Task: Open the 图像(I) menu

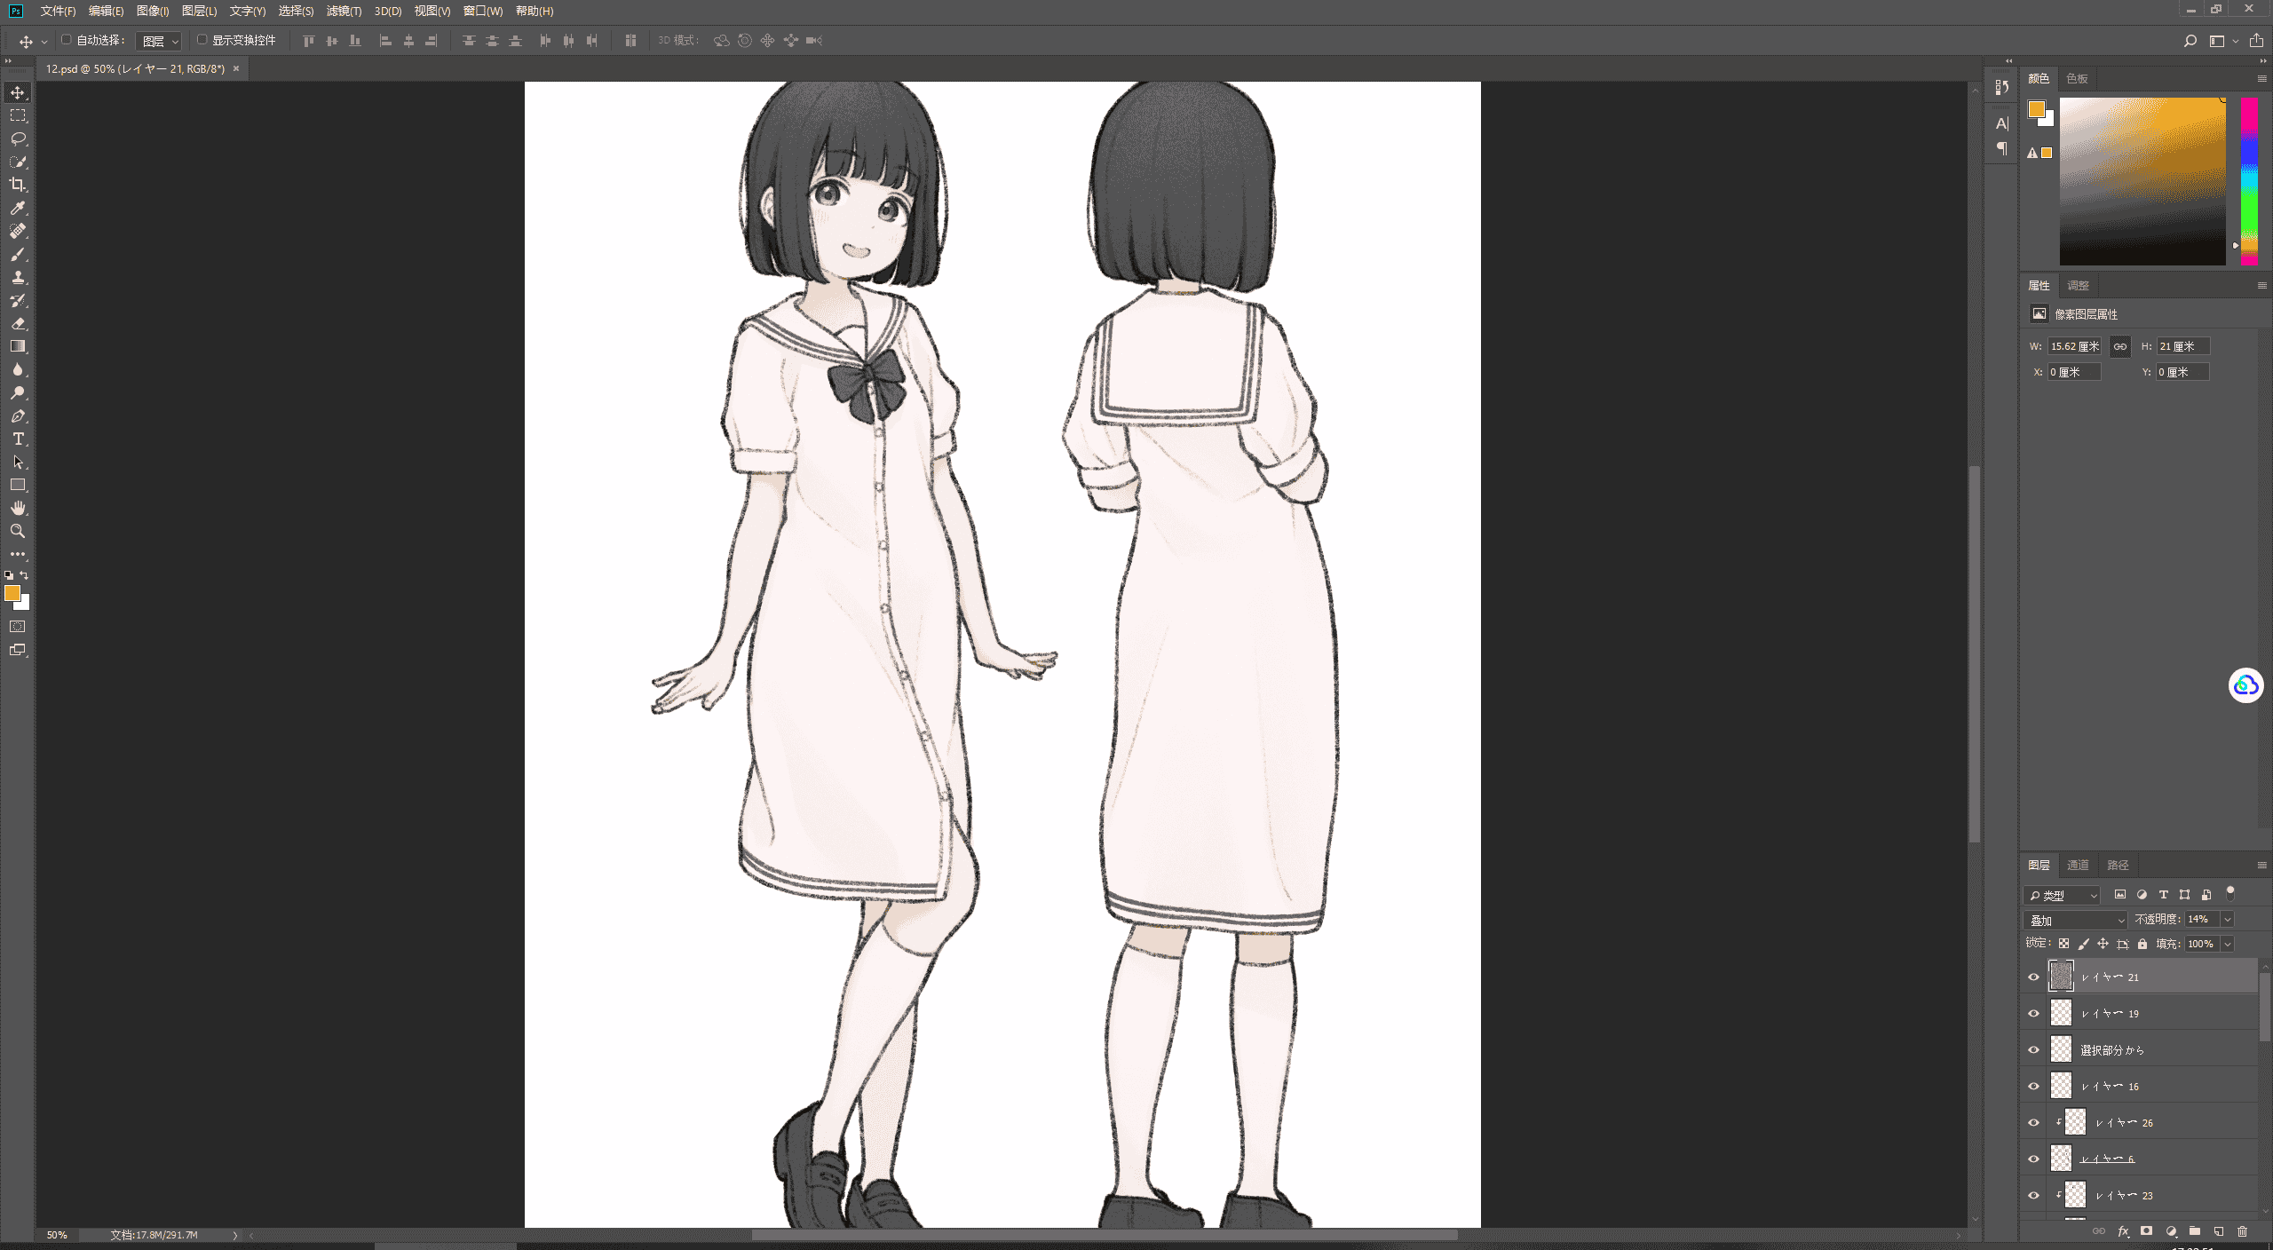Action: point(153,11)
